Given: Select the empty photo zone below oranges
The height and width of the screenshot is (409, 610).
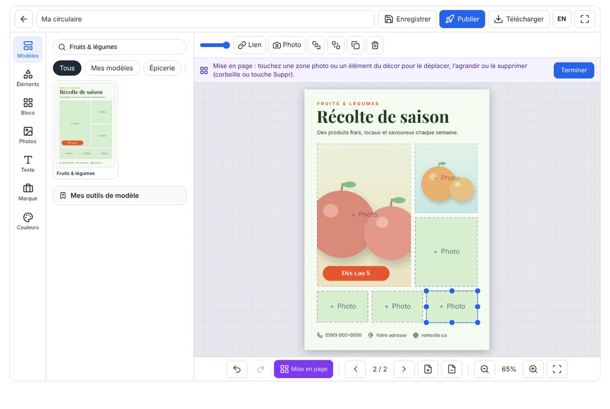Looking at the screenshot, I should [x=446, y=252].
